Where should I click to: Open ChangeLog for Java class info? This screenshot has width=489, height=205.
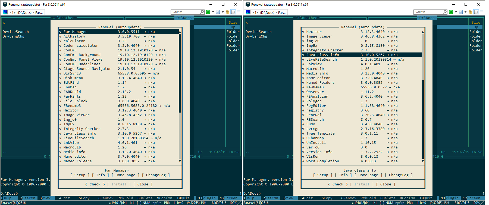(399, 175)
